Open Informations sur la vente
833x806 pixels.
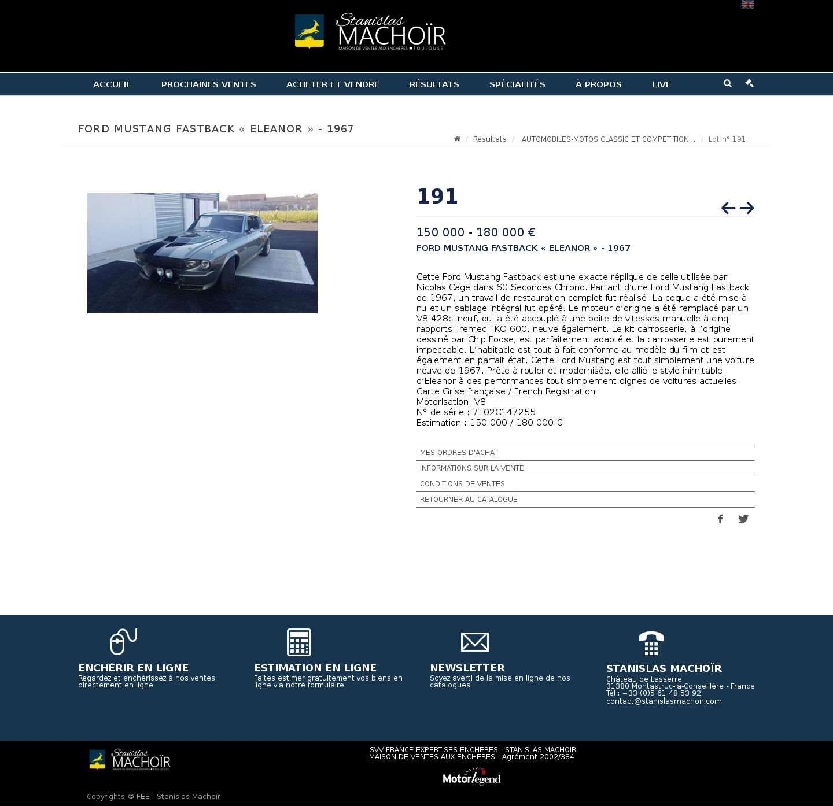tap(585, 468)
